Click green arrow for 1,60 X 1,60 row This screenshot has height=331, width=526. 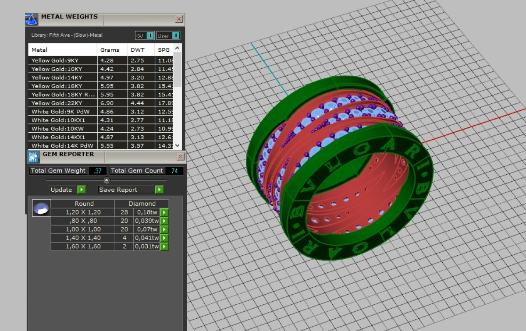164,246
